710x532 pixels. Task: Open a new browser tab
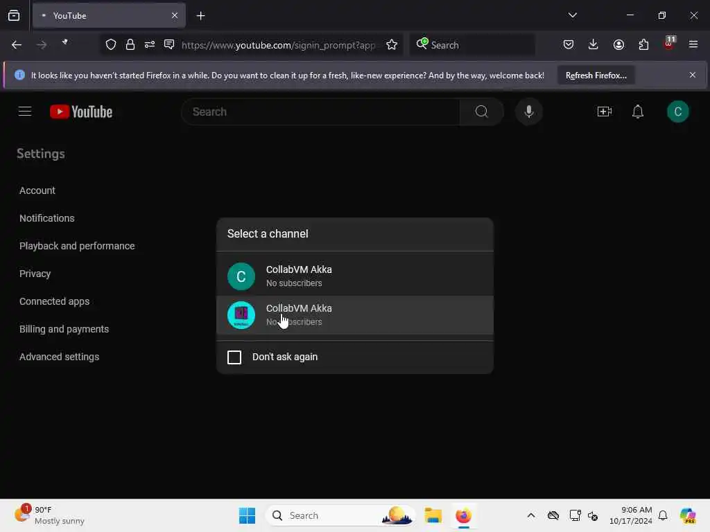[x=200, y=16]
